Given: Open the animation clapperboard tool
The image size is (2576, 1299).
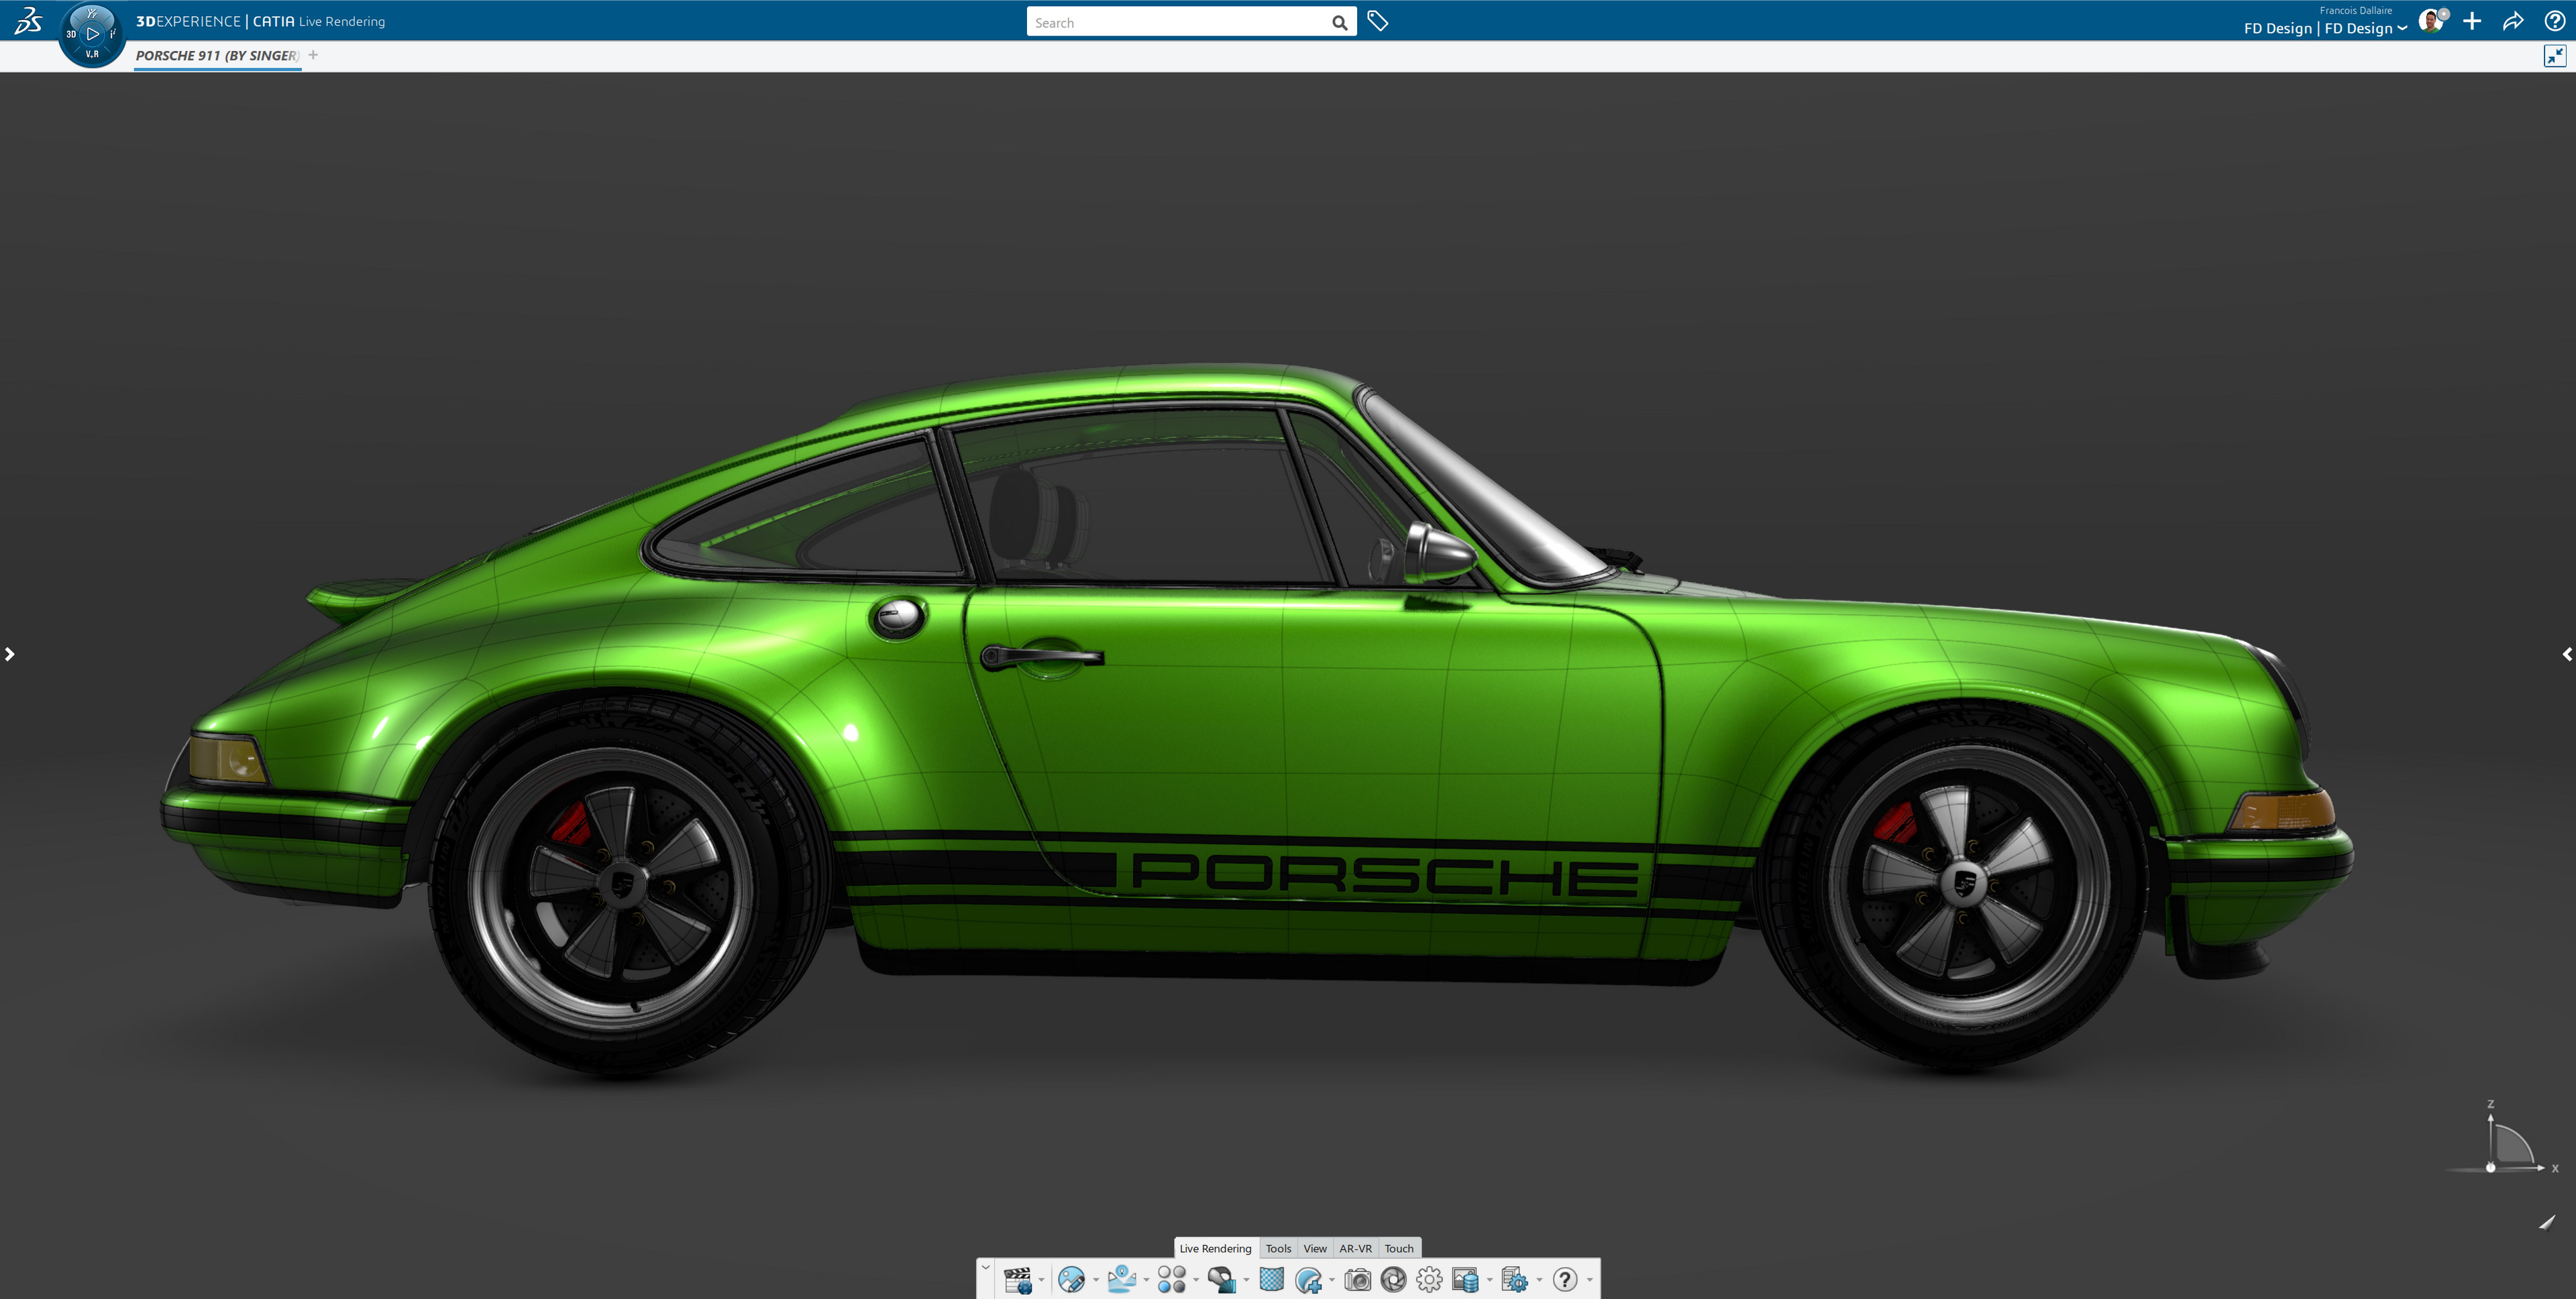Looking at the screenshot, I should tap(1019, 1281).
